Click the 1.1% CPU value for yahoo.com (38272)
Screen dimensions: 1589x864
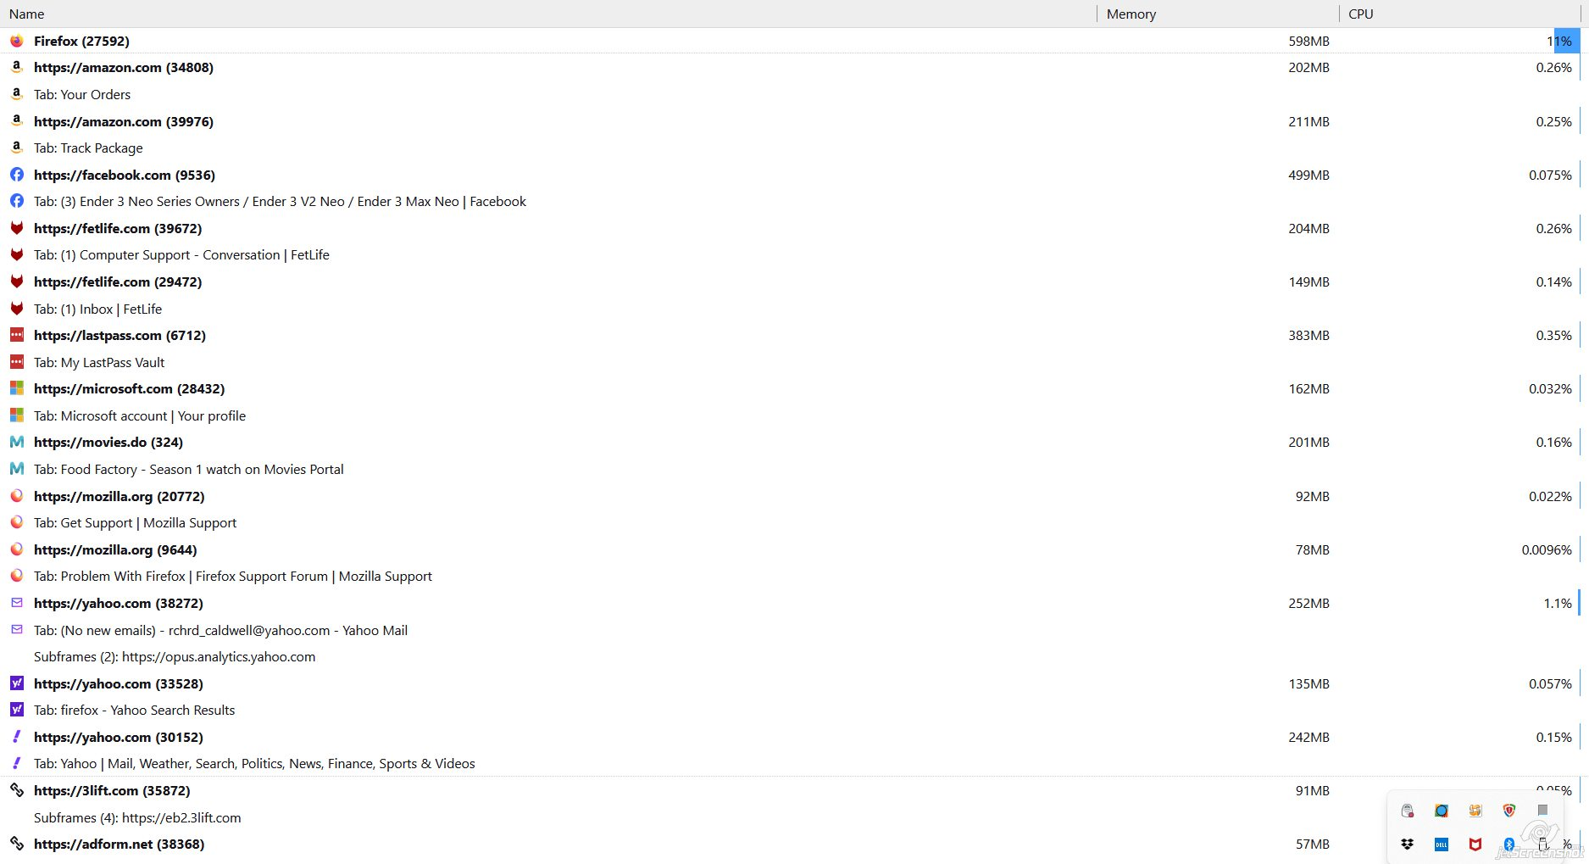1558,603
